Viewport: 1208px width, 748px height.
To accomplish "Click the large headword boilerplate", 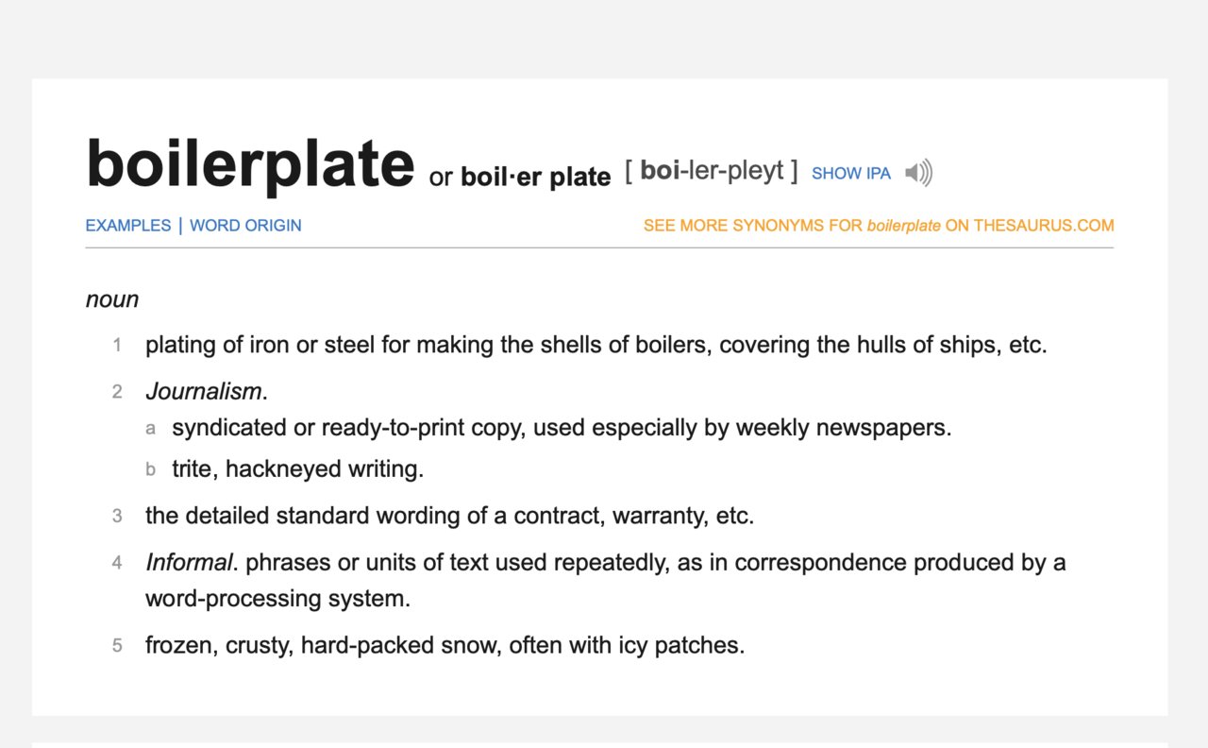I will [x=250, y=163].
